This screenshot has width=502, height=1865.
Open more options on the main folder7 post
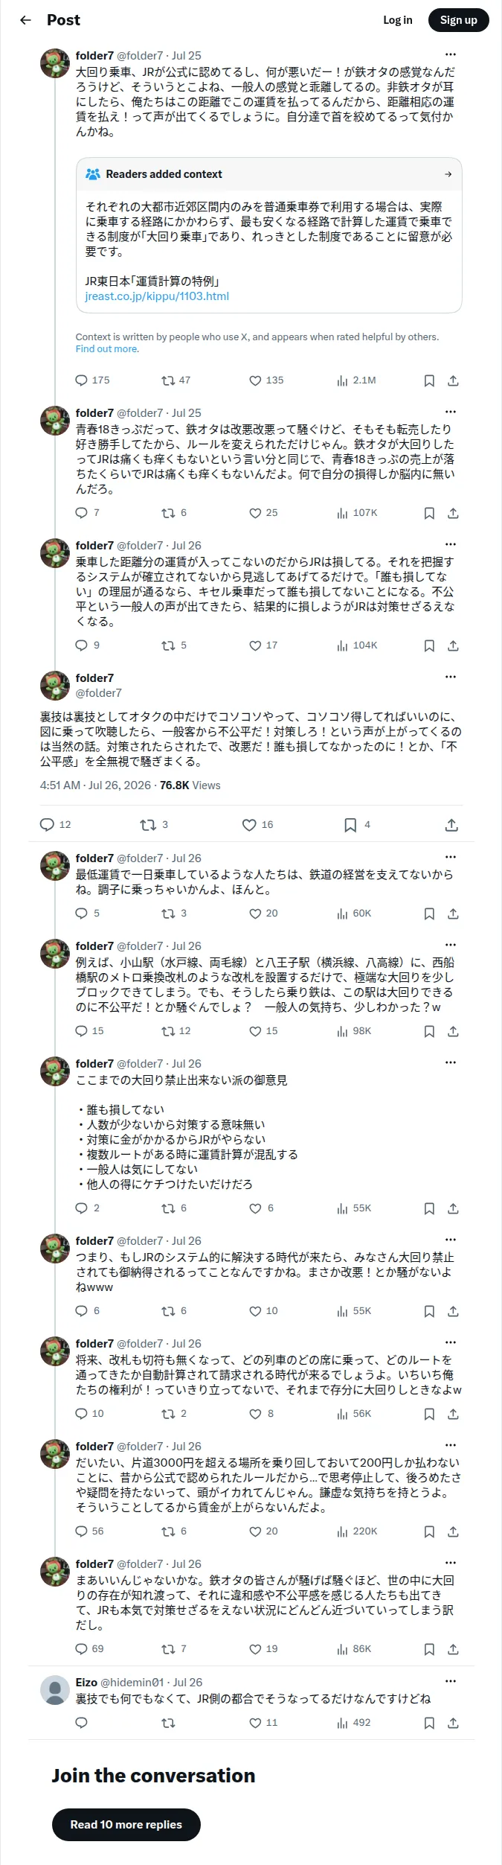[x=451, y=677]
